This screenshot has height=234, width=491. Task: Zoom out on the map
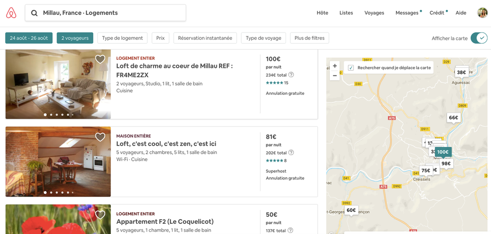335,76
